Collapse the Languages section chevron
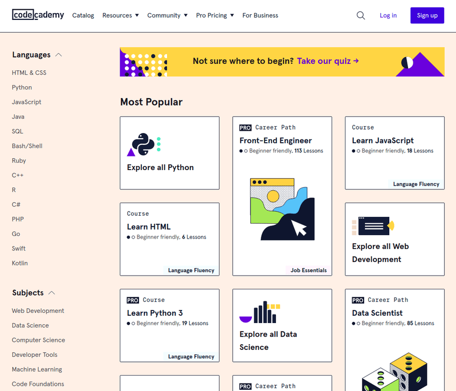456x391 pixels. pos(59,55)
